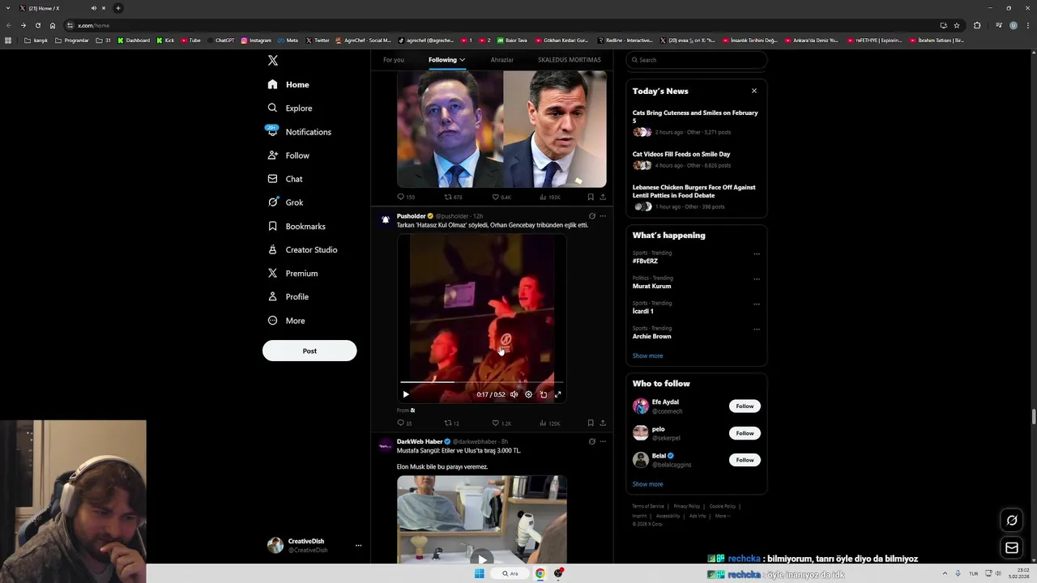The height and width of the screenshot is (583, 1037).
Task: Open Pusholder profile avatar
Action: [x=386, y=219]
